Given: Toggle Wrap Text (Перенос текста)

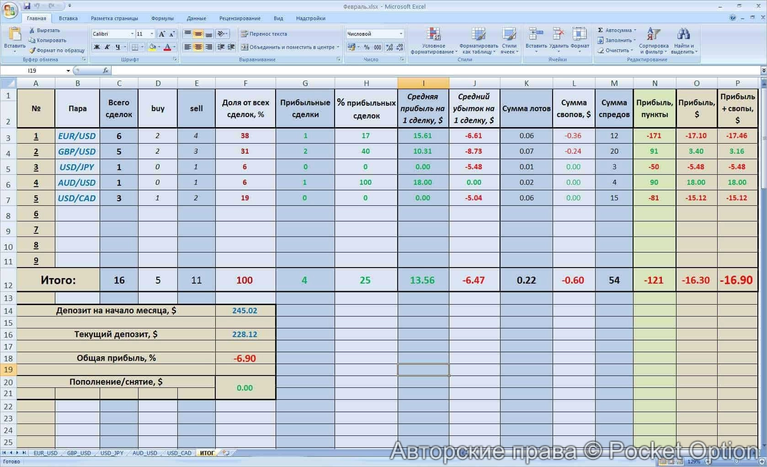Looking at the screenshot, I should pyautogui.click(x=264, y=34).
